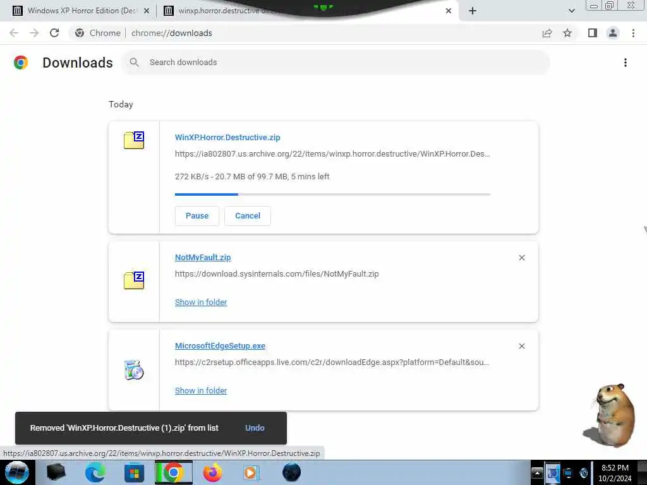Open the Chrome profile avatar

[x=613, y=33]
